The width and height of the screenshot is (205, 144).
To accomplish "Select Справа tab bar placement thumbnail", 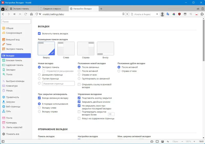I will click(x=86, y=49).
